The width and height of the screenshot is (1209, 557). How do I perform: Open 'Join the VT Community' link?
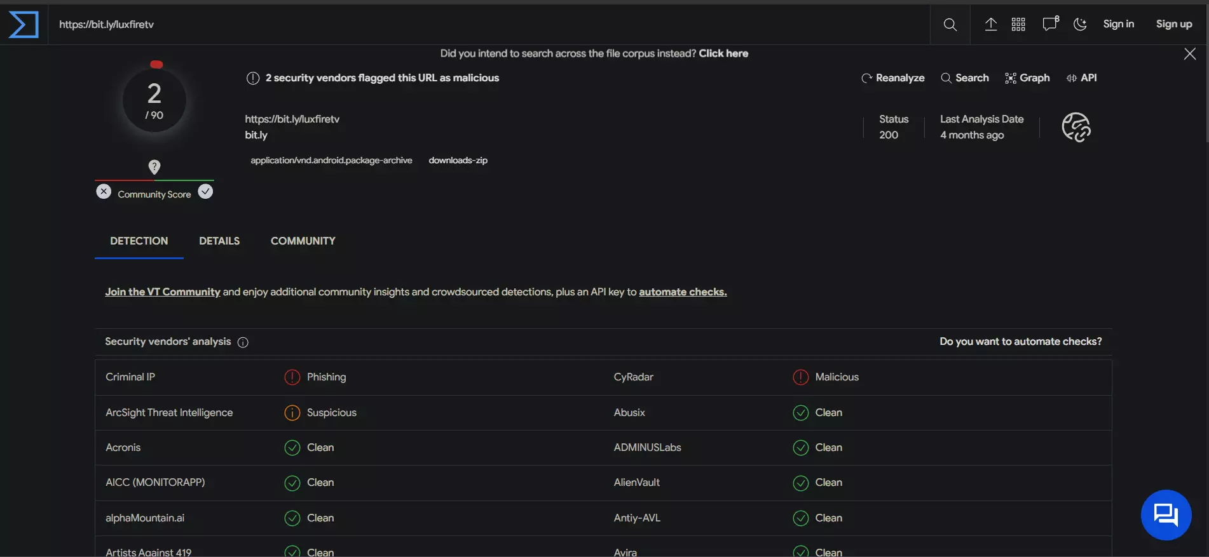(163, 292)
